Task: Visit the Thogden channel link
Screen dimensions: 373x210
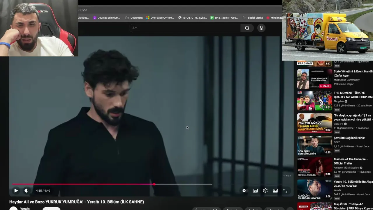Action: point(339,101)
